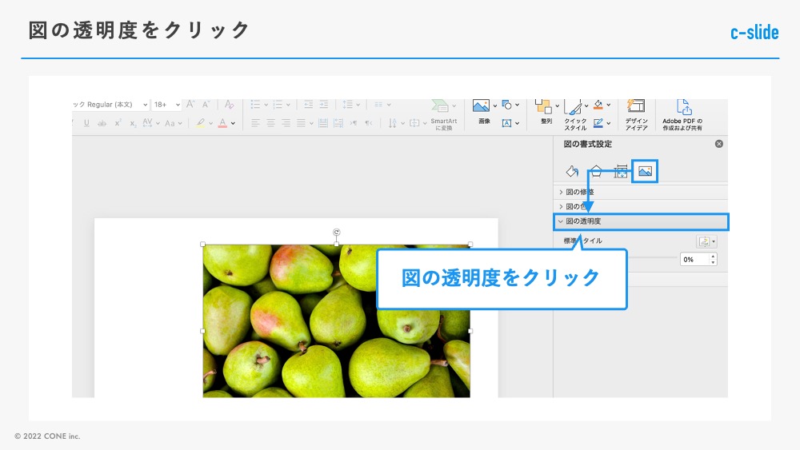Align text right

286,123
